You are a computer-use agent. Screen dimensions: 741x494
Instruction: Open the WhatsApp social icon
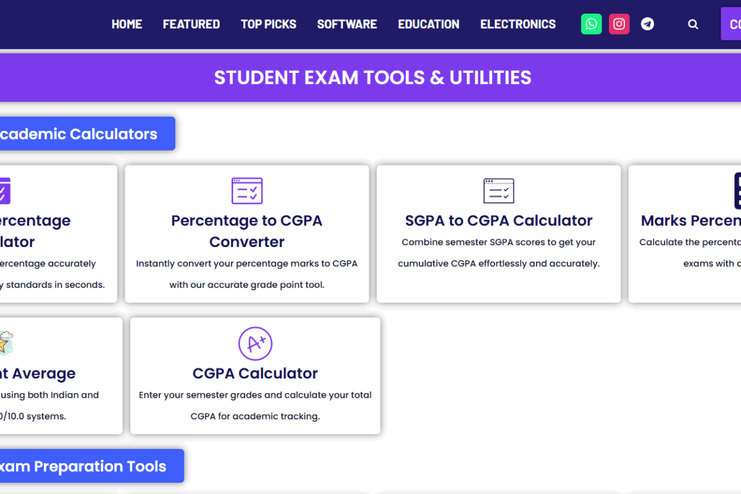(x=591, y=24)
